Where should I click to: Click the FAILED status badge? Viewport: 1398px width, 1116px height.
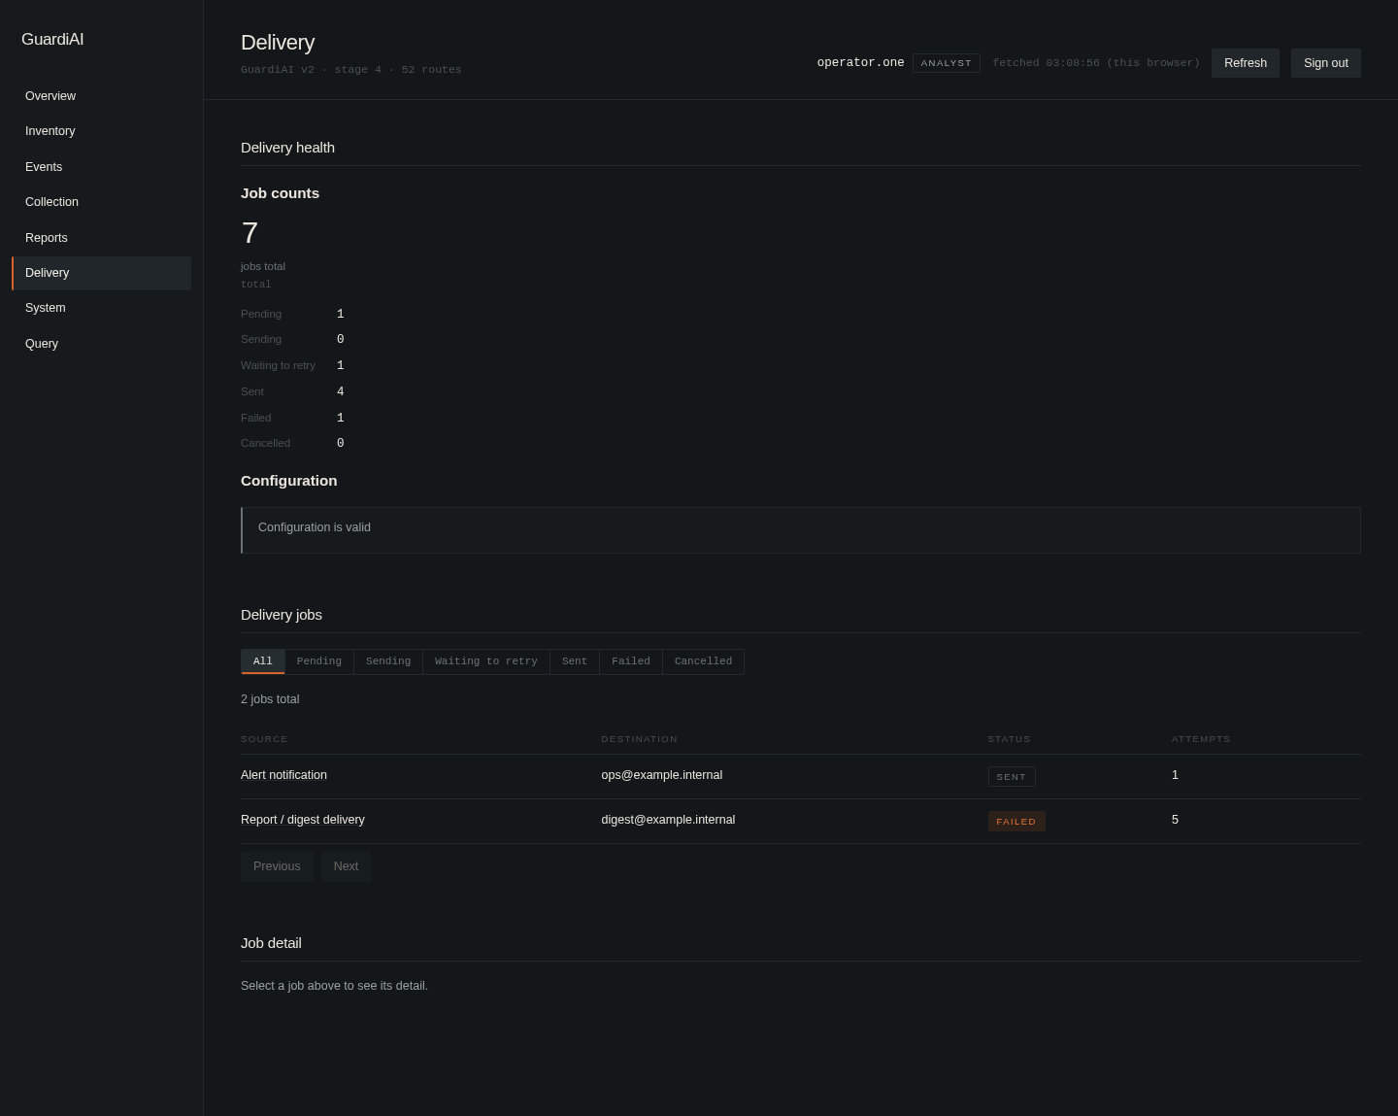click(1016, 822)
